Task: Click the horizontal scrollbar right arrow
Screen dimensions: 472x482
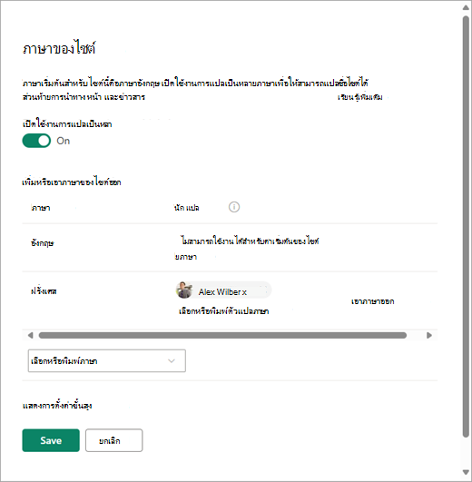Action: (x=429, y=335)
